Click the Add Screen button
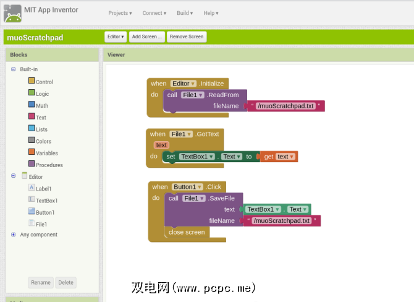Image resolution: width=414 pixels, height=302 pixels. point(148,37)
